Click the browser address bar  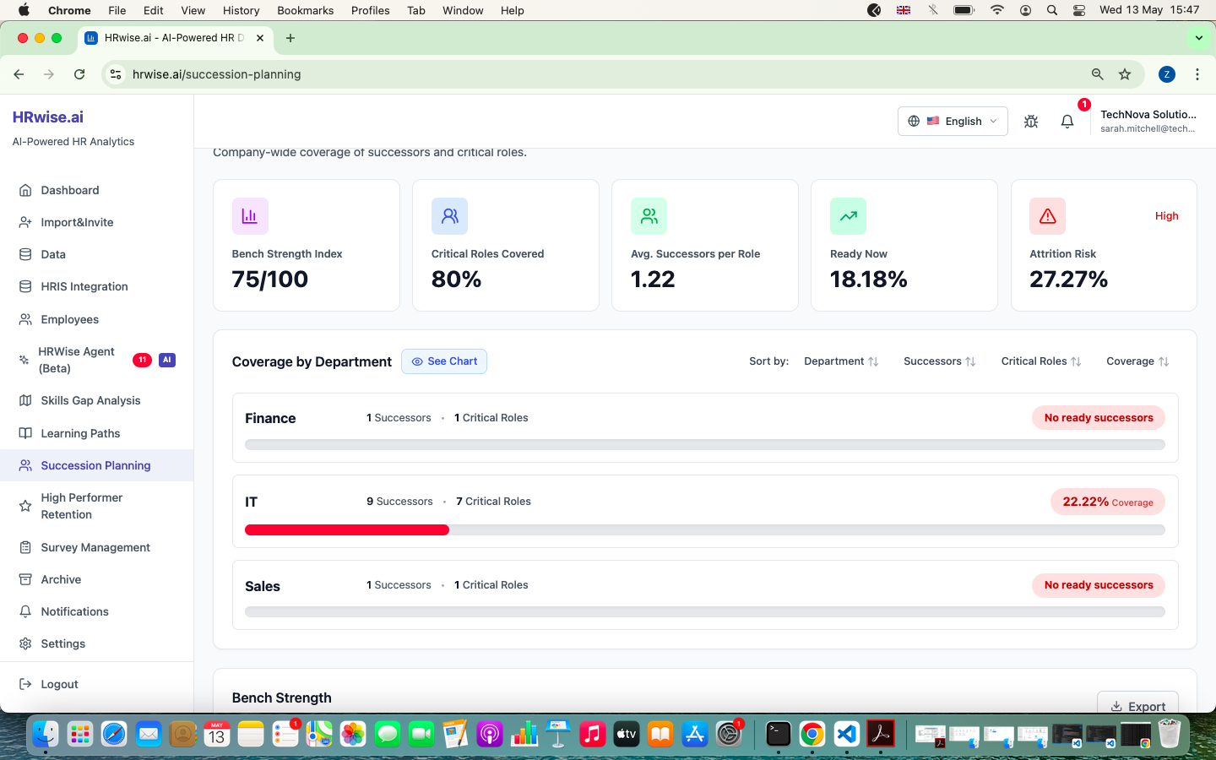click(x=591, y=74)
